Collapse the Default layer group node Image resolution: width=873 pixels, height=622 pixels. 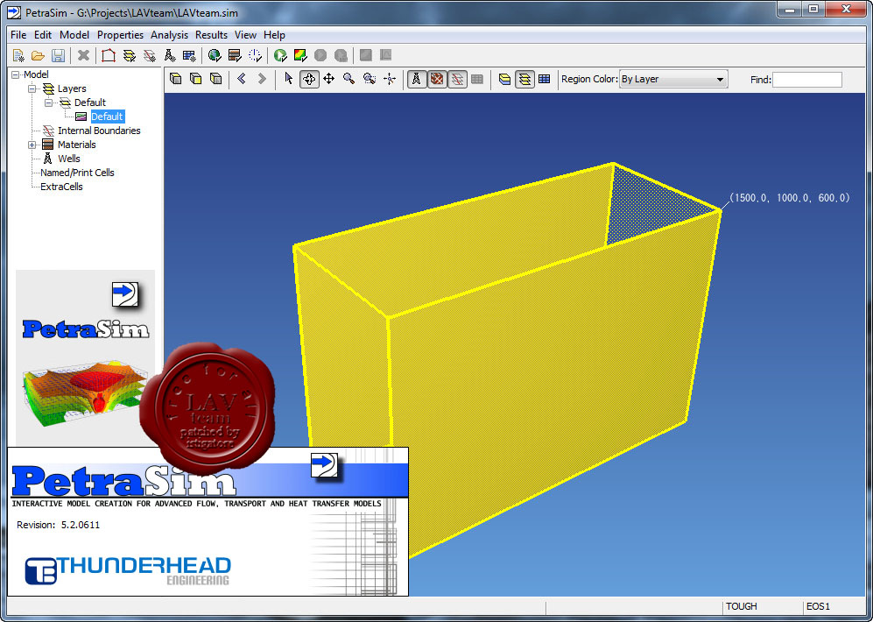click(49, 102)
